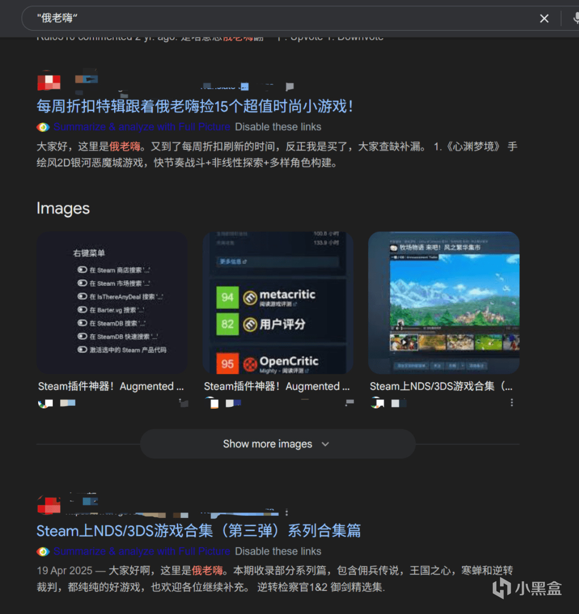Click Disable these links under the 每周折扣特辑 result
The image size is (579, 614).
coord(278,127)
